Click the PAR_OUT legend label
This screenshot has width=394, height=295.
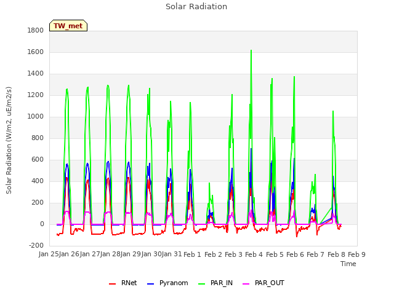click(270, 283)
